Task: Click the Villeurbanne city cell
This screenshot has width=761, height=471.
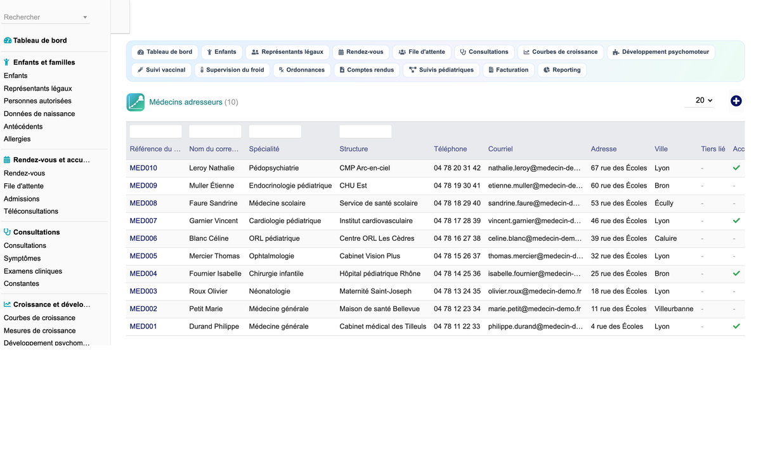Action: [x=674, y=309]
